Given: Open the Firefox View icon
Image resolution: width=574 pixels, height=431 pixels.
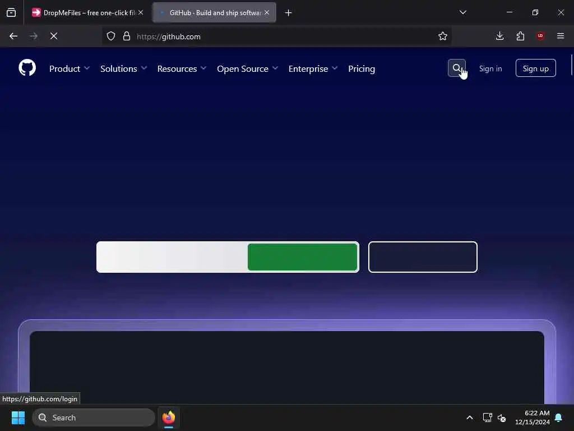Looking at the screenshot, I should (x=11, y=13).
